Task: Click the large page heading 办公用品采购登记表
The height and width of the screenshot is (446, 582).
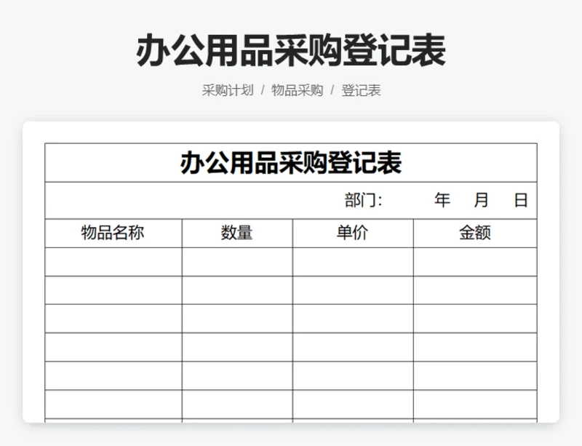Action: pos(291,50)
